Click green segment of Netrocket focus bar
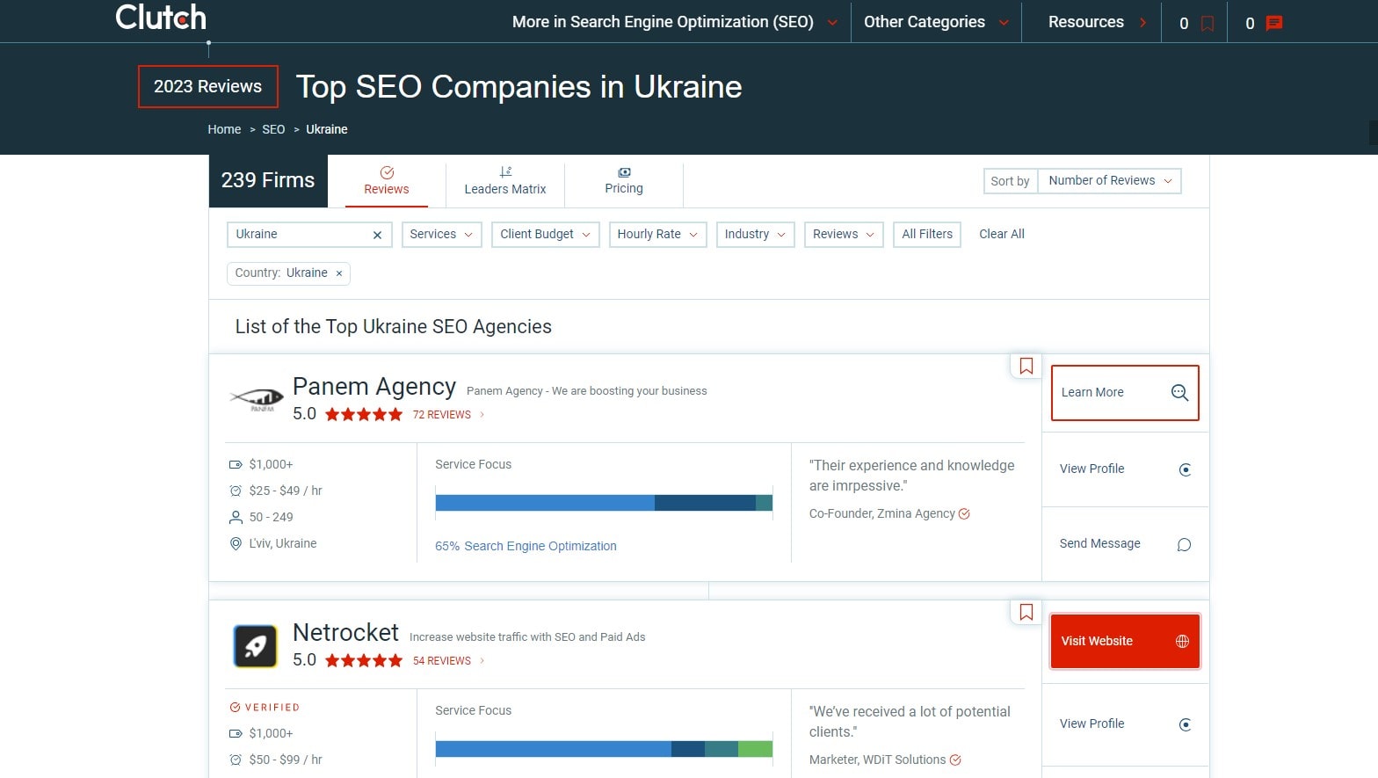1378x778 pixels. (x=755, y=749)
